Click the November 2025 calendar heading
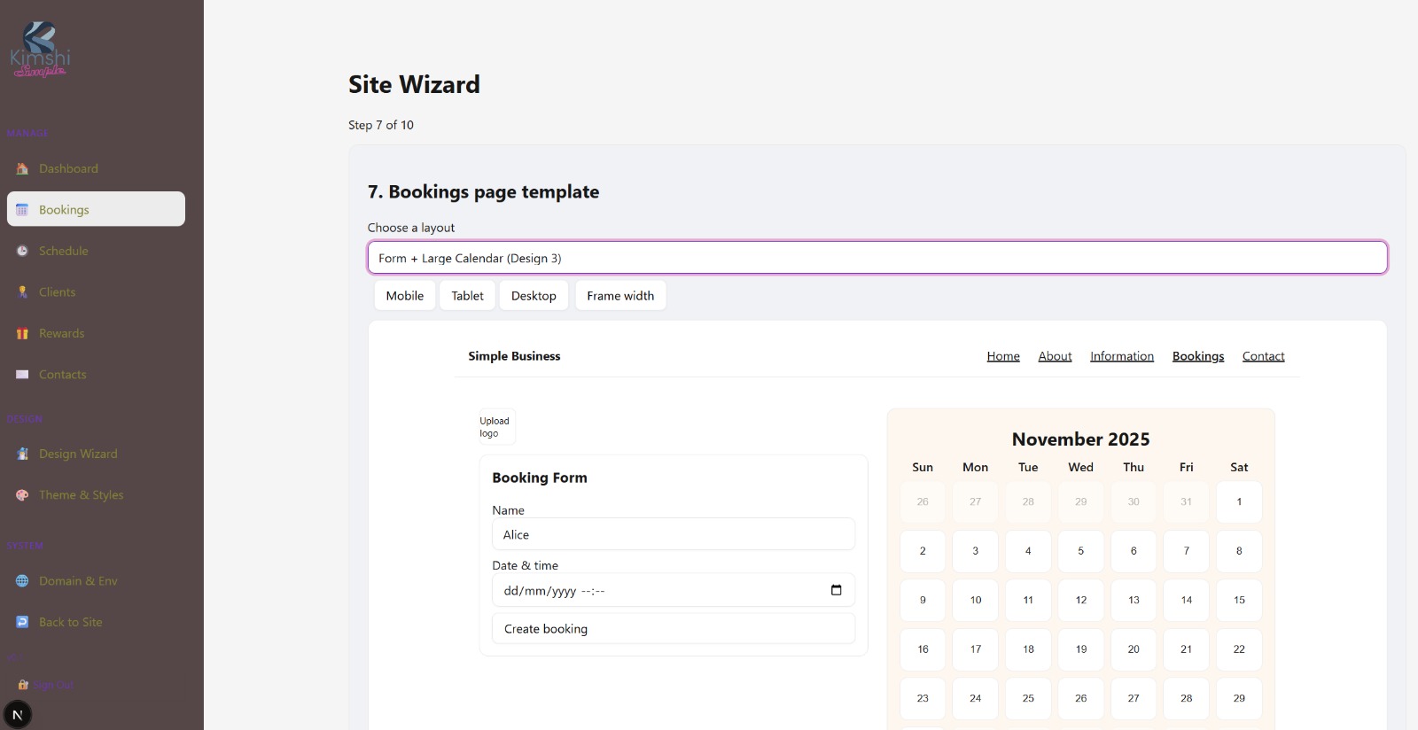1418x730 pixels. pos(1081,439)
